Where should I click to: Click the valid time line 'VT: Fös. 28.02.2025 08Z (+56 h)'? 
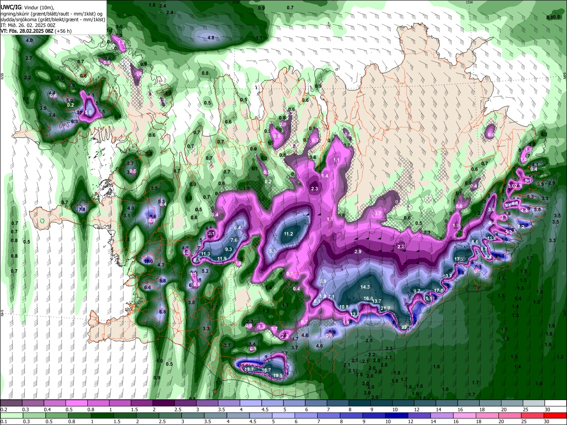point(36,31)
